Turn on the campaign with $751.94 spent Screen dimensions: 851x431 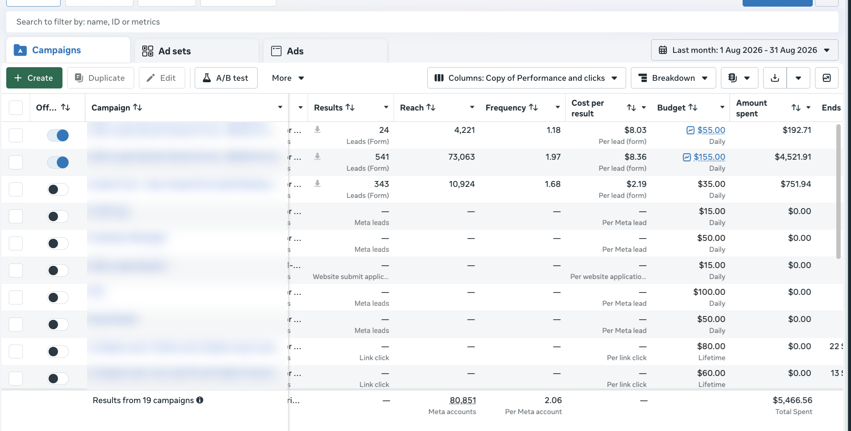coord(58,189)
